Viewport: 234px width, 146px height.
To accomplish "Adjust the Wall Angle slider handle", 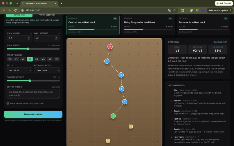I will [28, 49].
